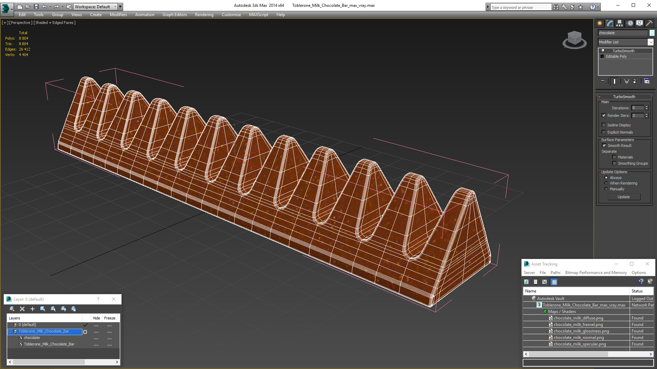Switch Asset Tracking to Tree View icon
Screen dimensions: 657x369
point(545,282)
